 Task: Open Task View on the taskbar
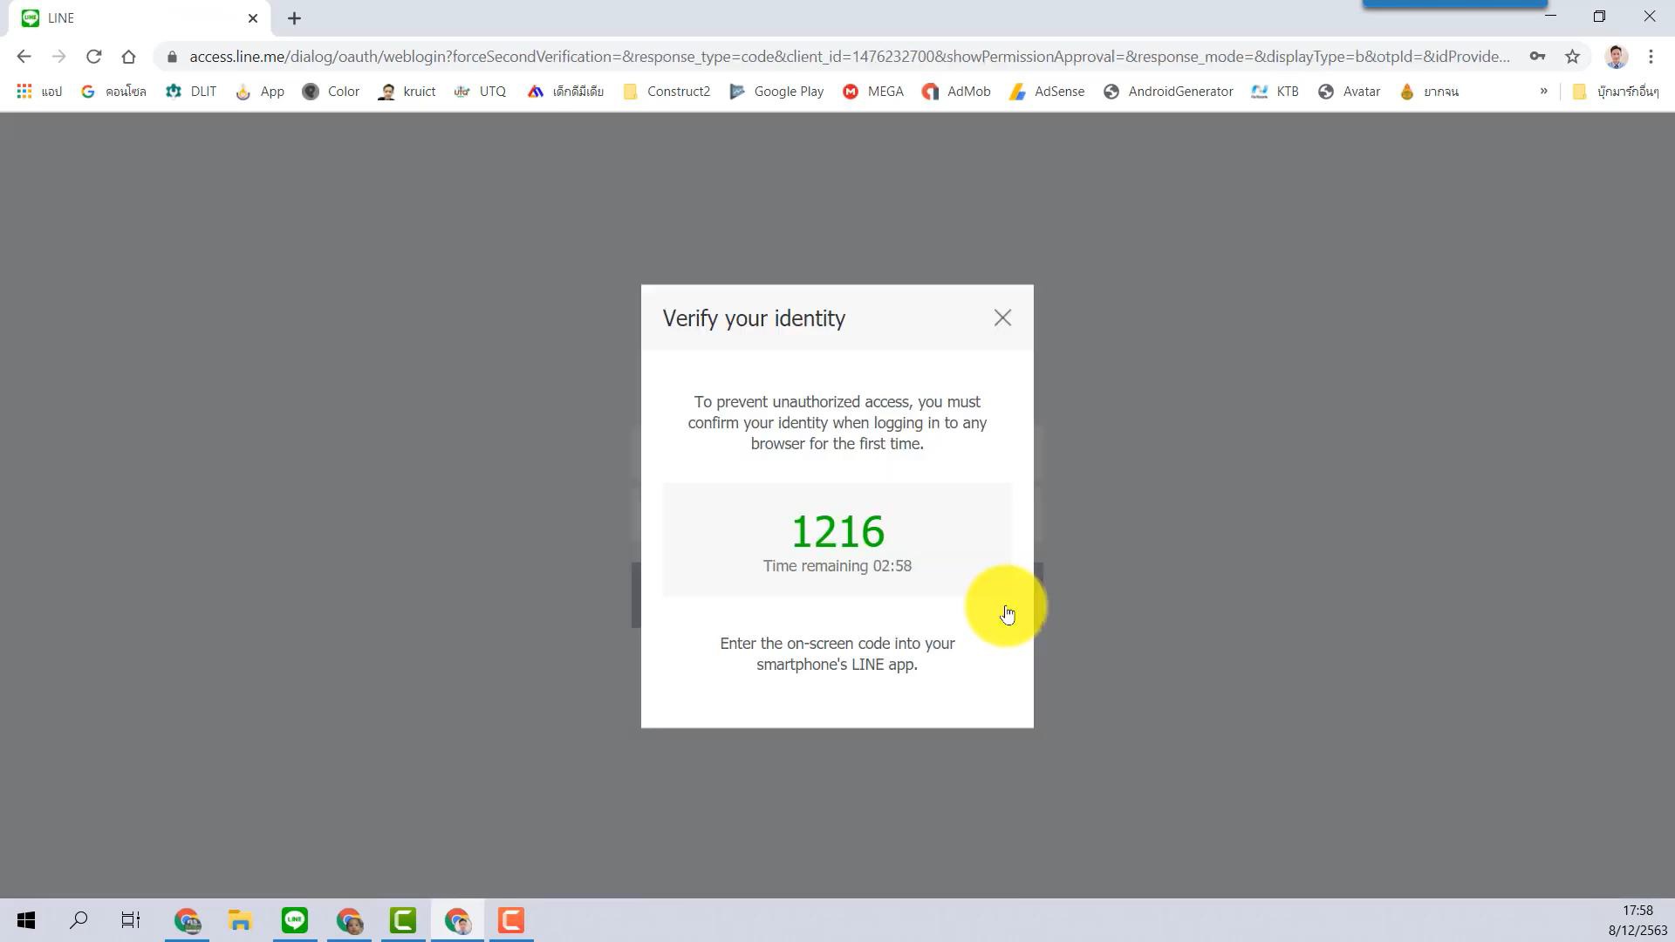tap(131, 920)
